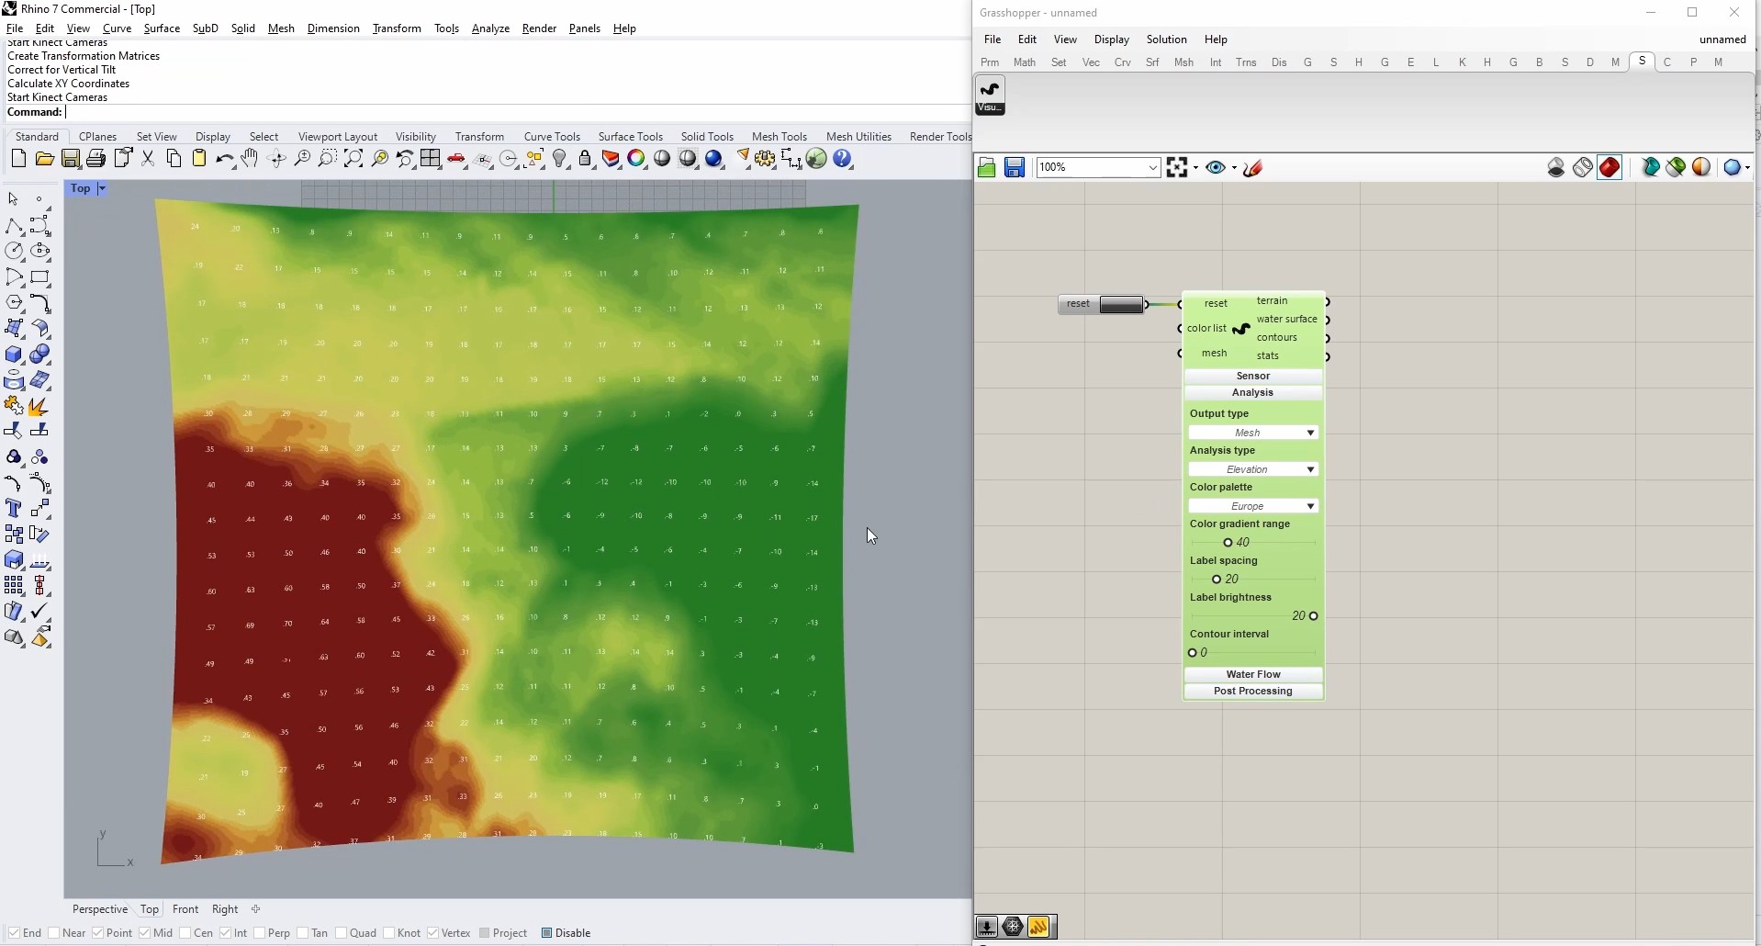Click the Visualisation component icon in Grasshopper ribbon
This screenshot has width=1761, height=946.
pos(990,96)
